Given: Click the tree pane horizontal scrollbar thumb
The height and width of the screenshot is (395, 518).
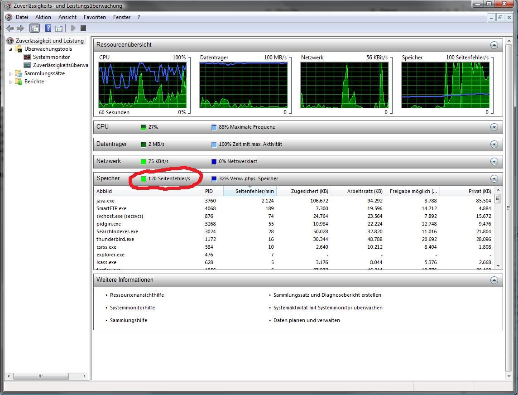Looking at the screenshot, I should click(x=41, y=376).
